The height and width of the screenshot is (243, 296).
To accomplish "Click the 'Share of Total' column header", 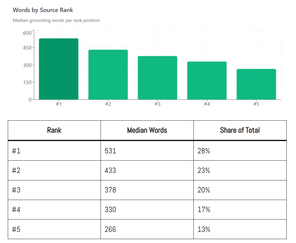I will click(240, 130).
